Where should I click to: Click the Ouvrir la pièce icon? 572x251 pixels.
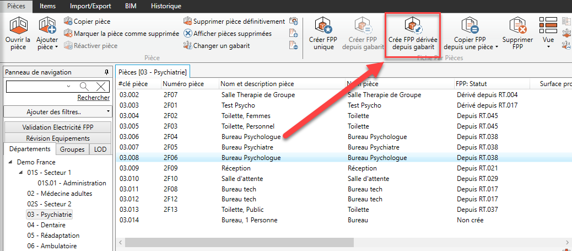[18, 25]
